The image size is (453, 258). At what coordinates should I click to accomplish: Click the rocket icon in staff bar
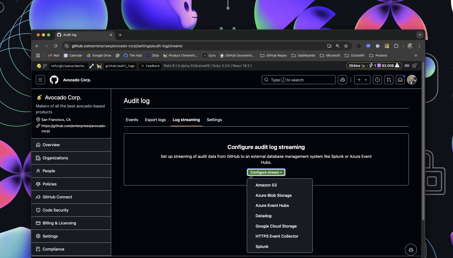click(x=414, y=66)
